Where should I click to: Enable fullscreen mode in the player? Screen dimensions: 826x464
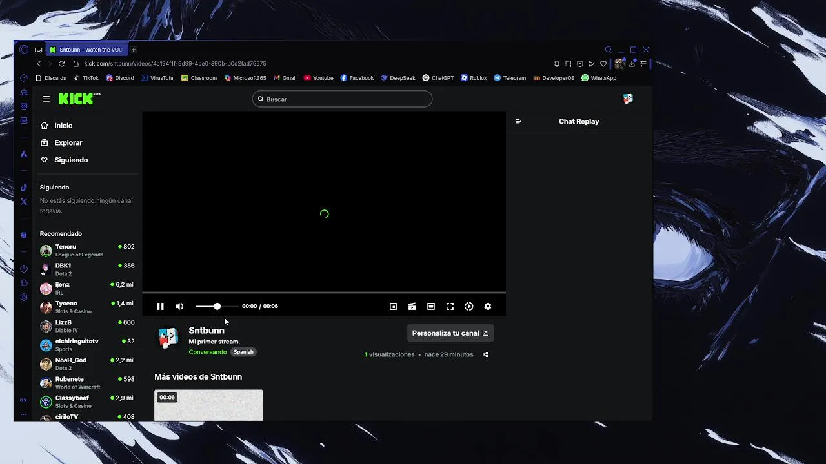[450, 306]
